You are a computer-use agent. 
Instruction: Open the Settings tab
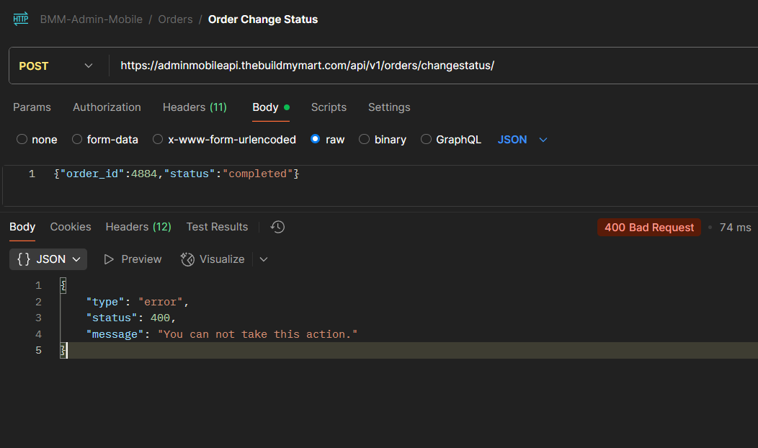[x=389, y=107]
